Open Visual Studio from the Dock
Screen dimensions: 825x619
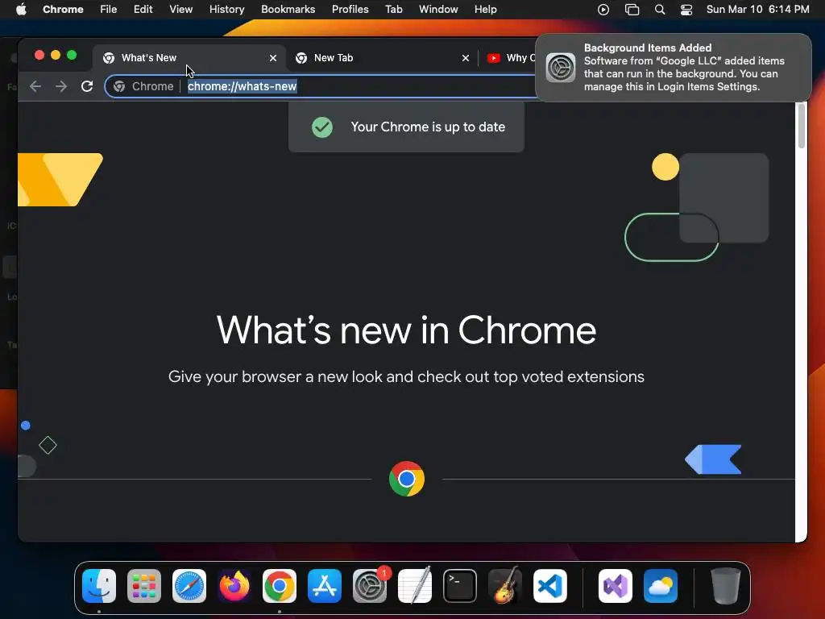616,586
